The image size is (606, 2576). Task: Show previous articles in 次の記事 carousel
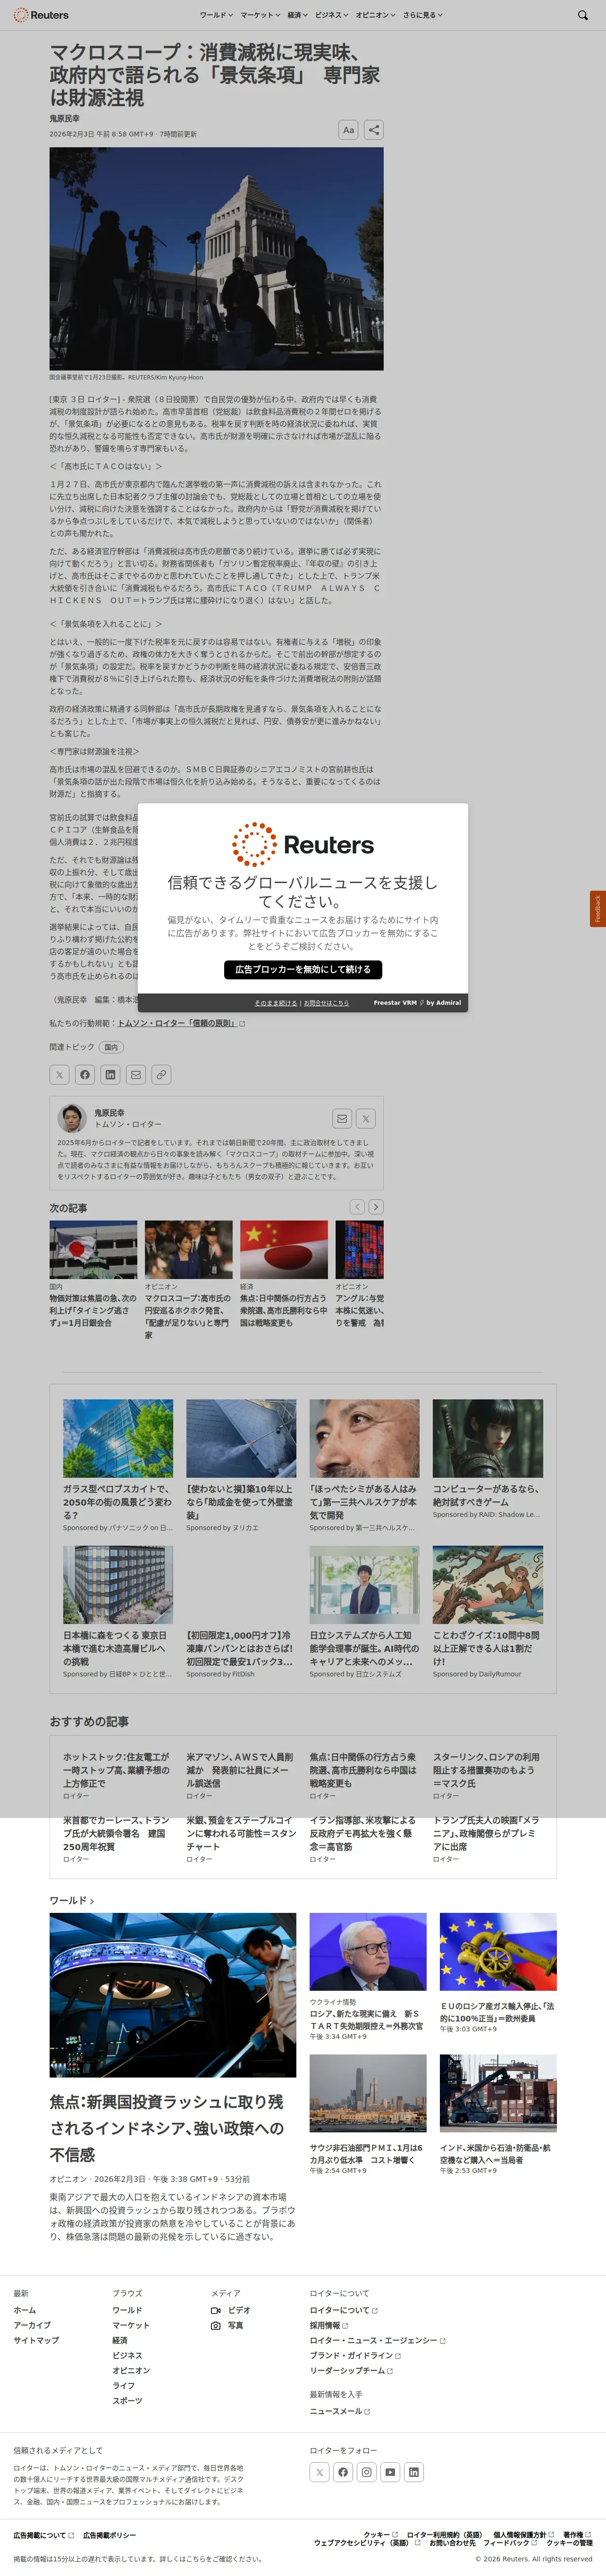click(x=357, y=1207)
